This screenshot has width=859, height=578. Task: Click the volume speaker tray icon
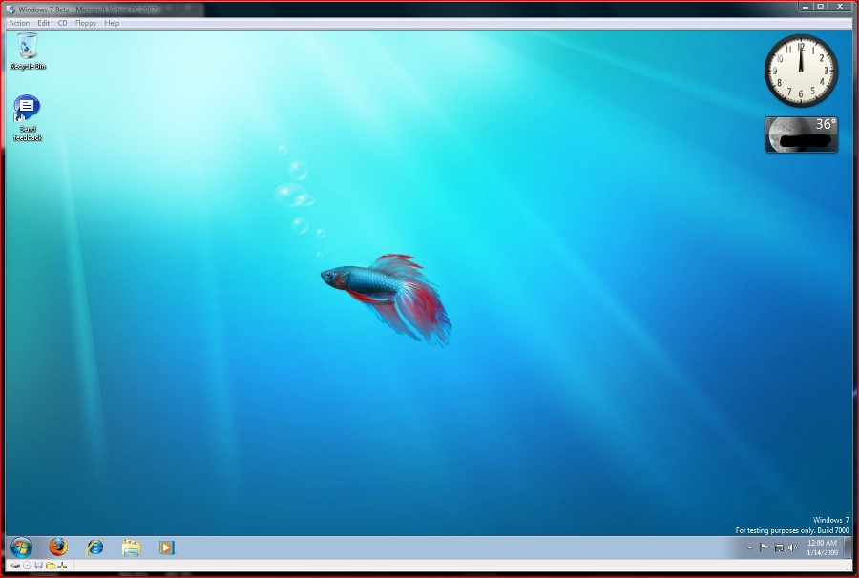(793, 547)
